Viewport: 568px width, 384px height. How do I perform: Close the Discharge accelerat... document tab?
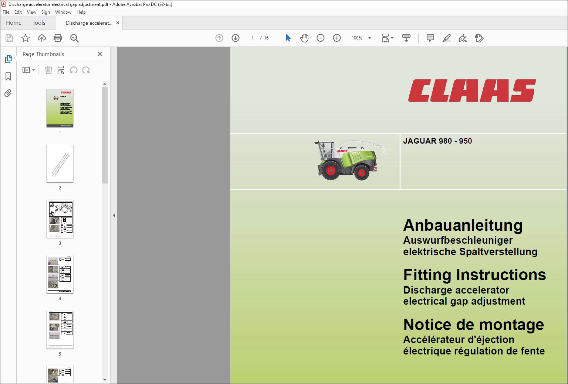click(x=118, y=23)
